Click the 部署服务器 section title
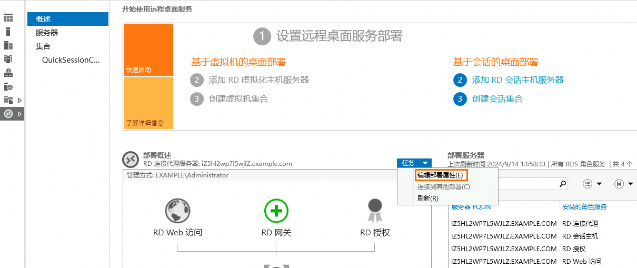This screenshot has width=637, height=268. click(466, 155)
